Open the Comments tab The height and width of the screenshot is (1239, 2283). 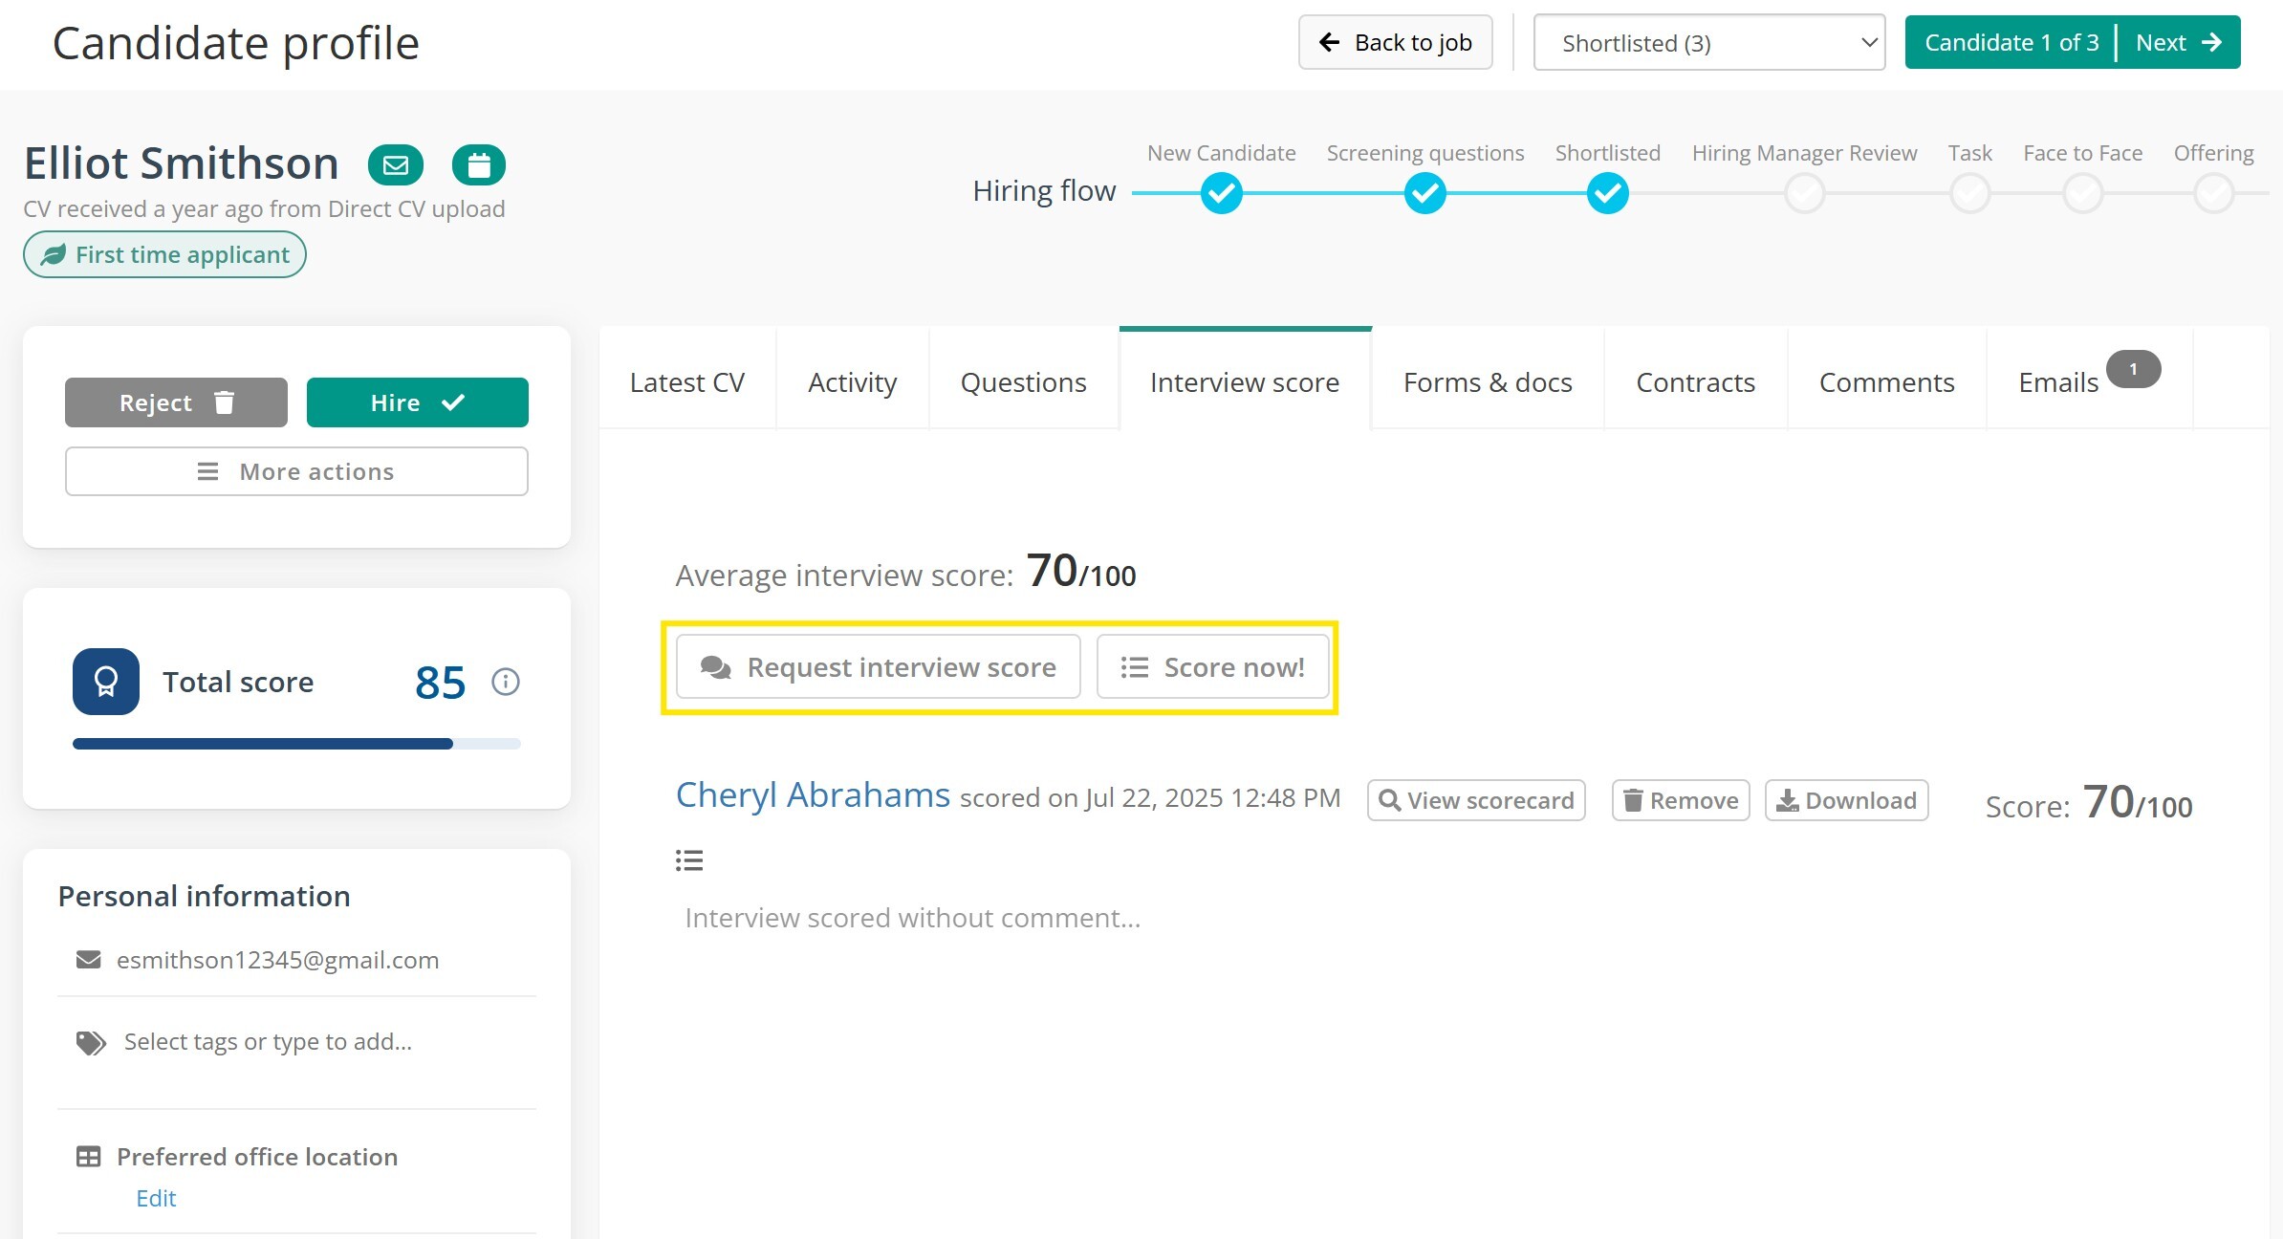tap(1886, 381)
